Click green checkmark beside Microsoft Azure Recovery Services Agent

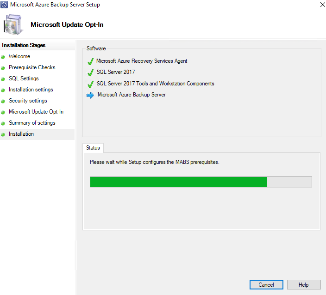[90, 61]
